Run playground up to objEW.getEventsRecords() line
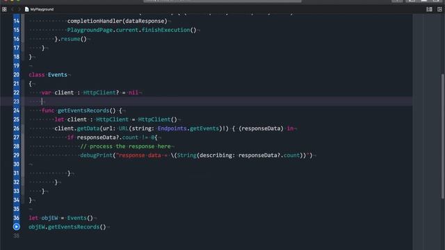Image resolution: width=445 pixels, height=250 pixels. [x=17, y=227]
